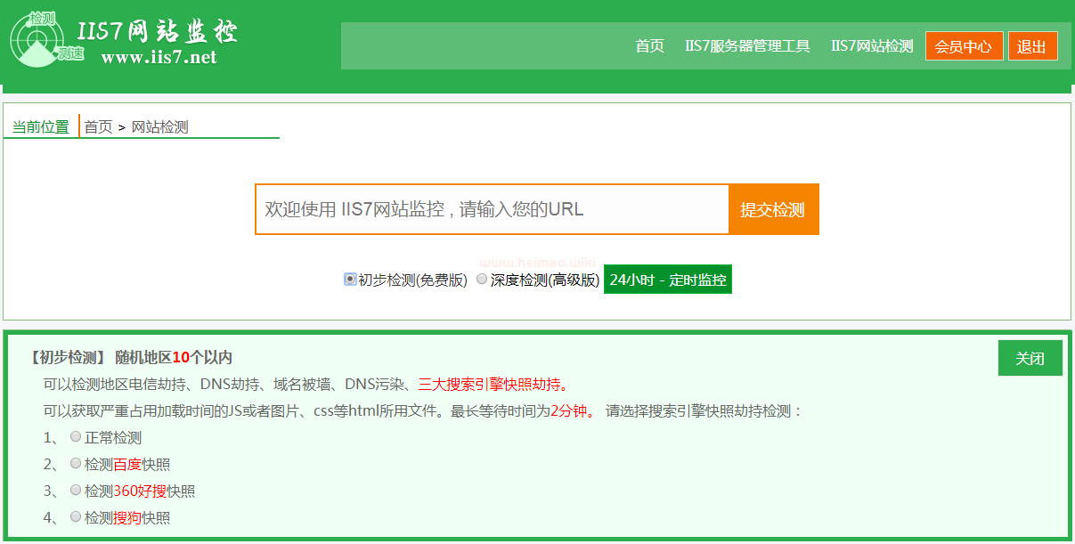
Task: Click the www.iis7.net address in header
Action: point(159,58)
